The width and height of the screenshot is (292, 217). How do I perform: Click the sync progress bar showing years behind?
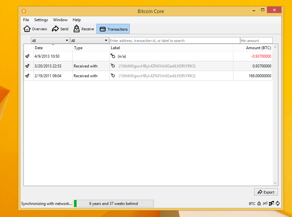tap(113, 203)
